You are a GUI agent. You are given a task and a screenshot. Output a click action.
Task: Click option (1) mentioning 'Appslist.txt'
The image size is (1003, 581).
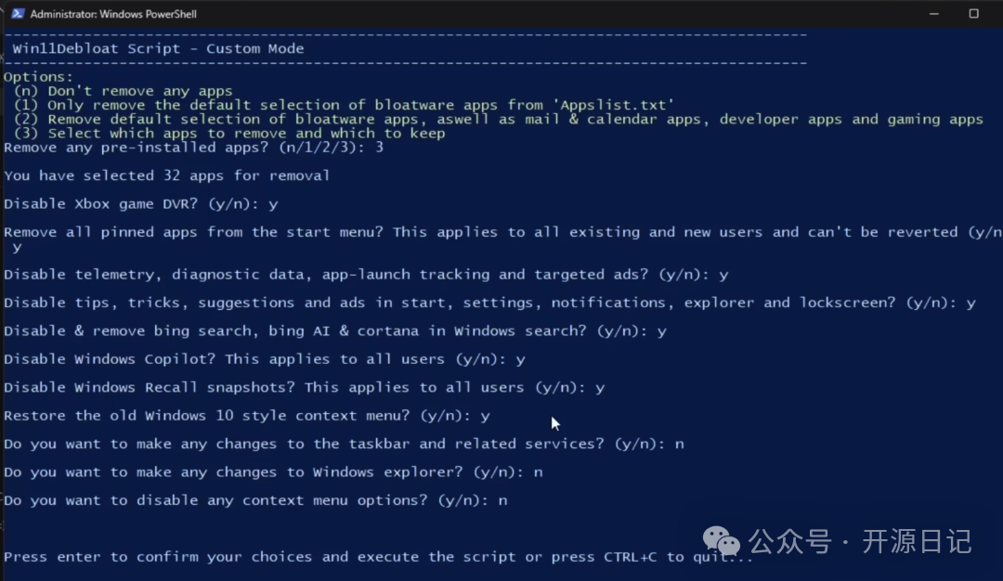pos(344,105)
